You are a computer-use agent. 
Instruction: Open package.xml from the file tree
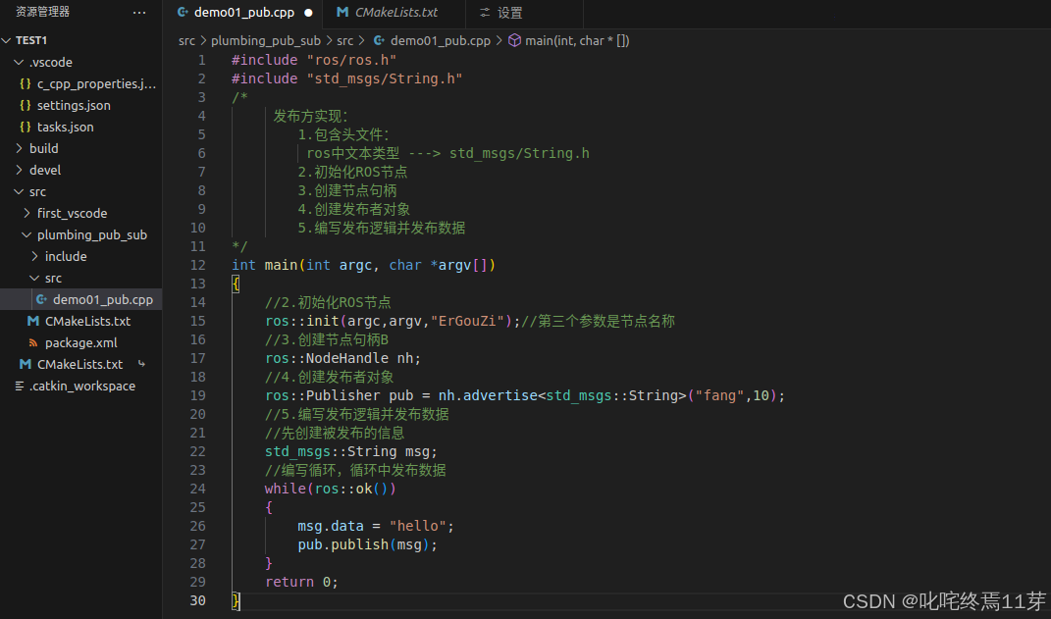pos(80,342)
